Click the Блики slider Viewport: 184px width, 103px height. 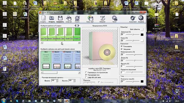tap(133, 40)
